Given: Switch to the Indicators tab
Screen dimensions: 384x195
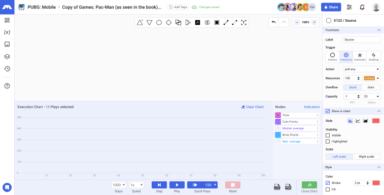Looking at the screenshot, I should pyautogui.click(x=312, y=107).
